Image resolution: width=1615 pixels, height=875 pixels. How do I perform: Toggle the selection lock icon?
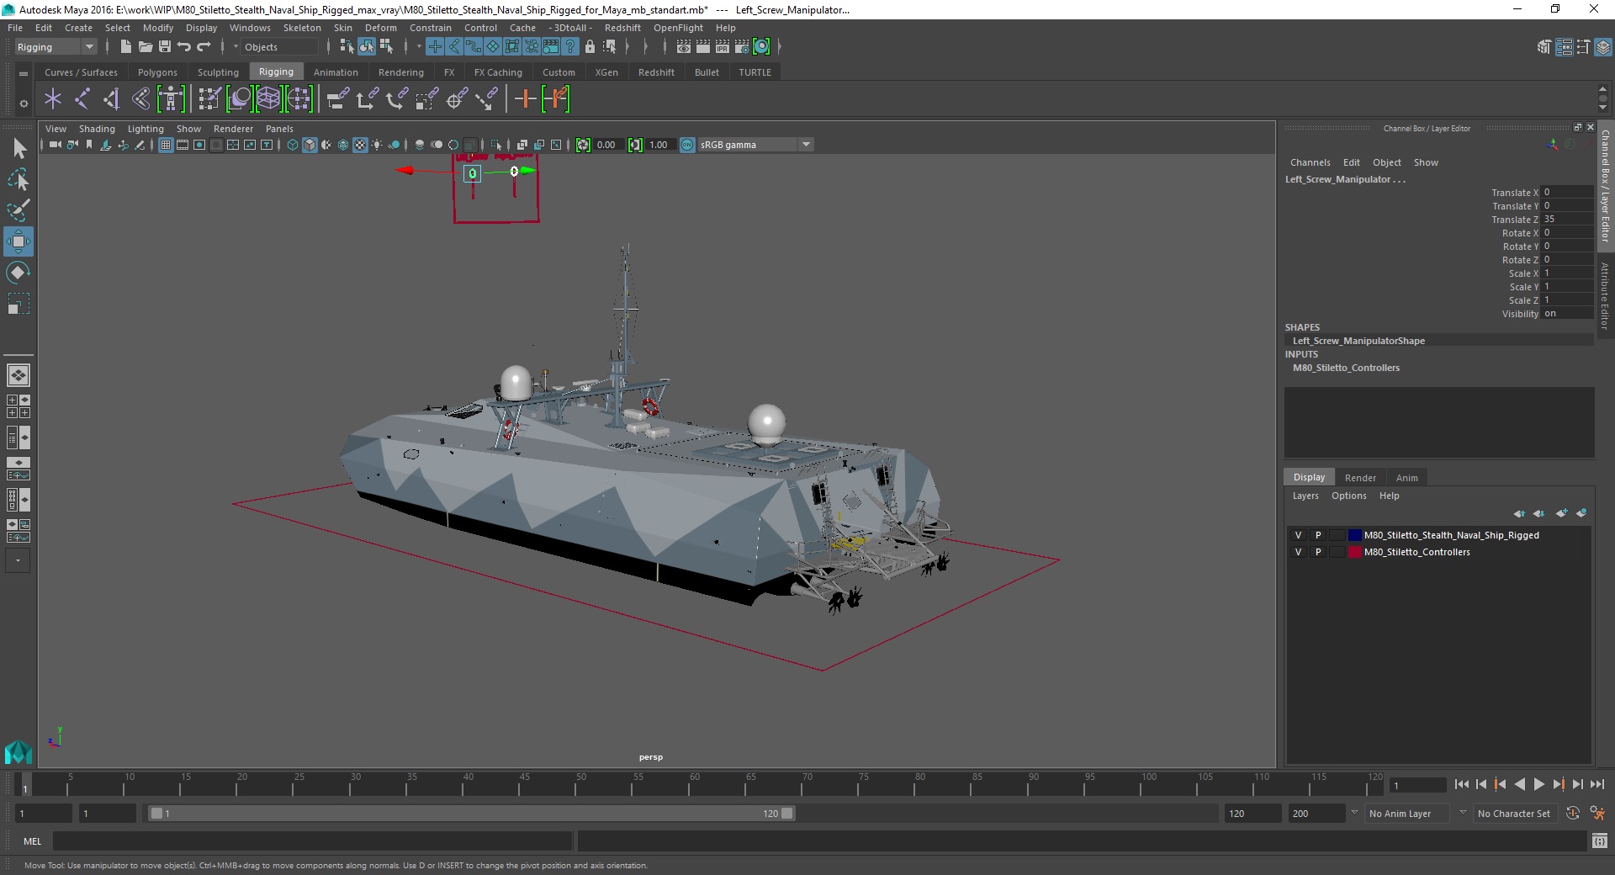point(590,47)
